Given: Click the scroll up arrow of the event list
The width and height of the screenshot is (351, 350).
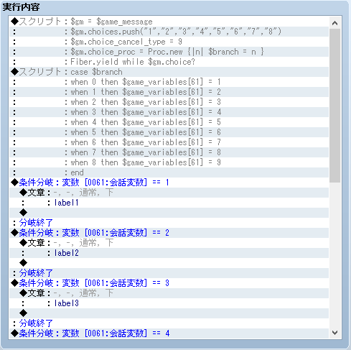Looking at the screenshot, I should (335, 23).
